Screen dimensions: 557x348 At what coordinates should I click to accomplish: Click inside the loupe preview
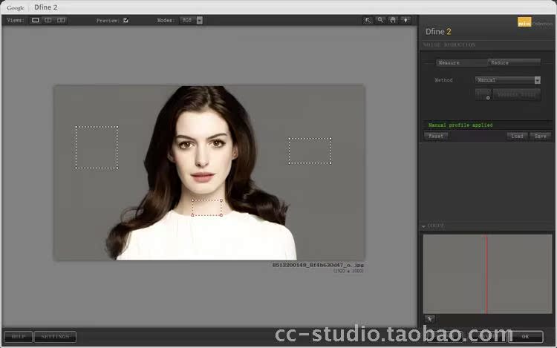[487, 274]
